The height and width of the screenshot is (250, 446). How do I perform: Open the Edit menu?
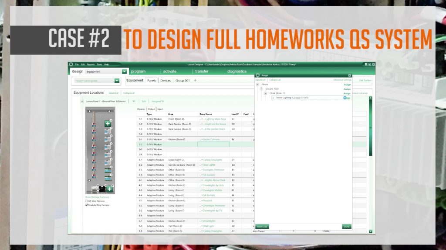coord(83,64)
